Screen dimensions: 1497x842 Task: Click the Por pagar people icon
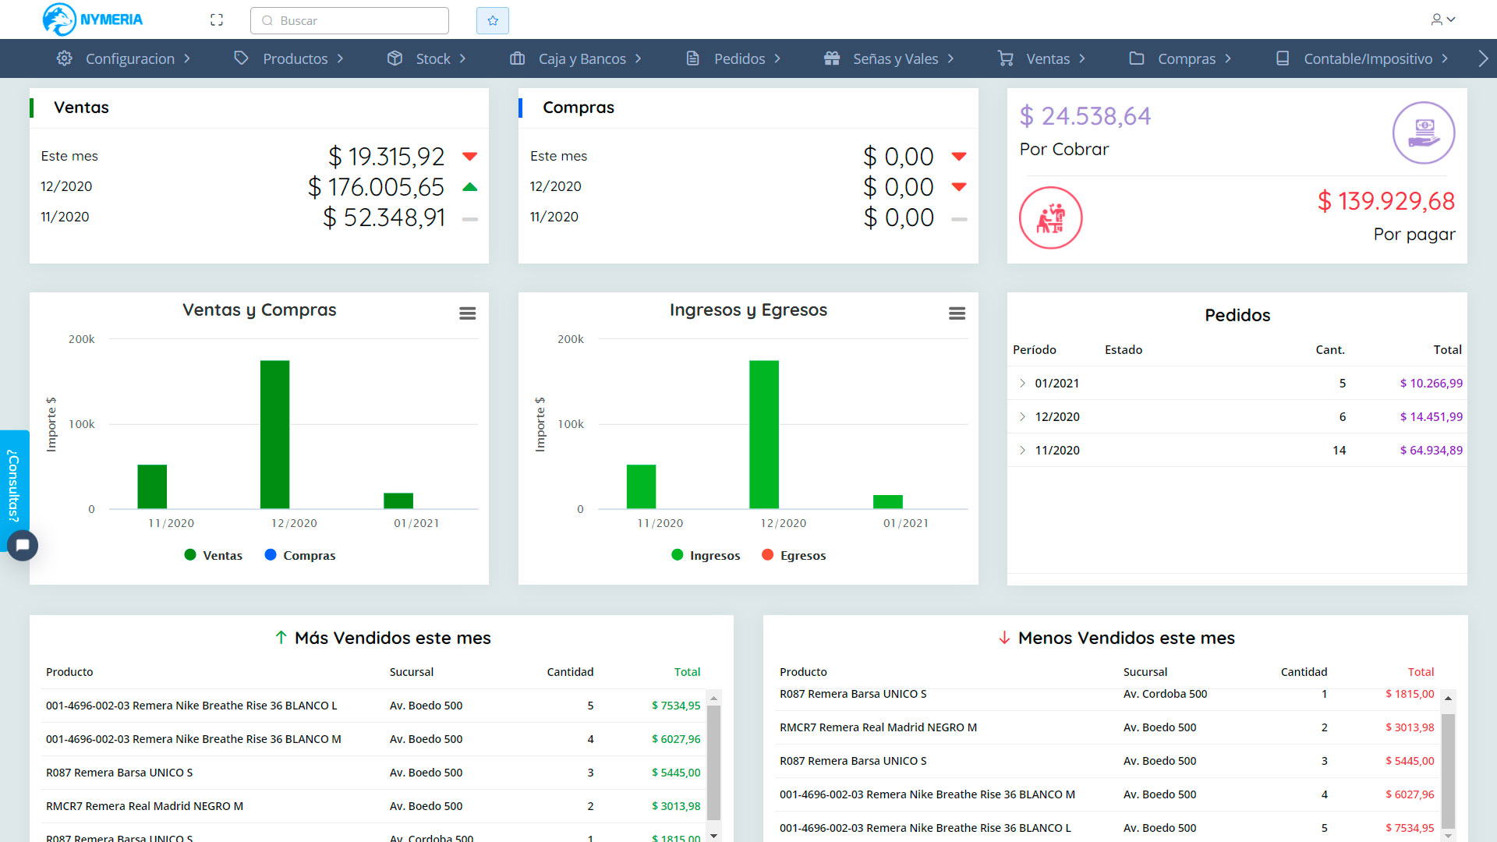(1051, 218)
